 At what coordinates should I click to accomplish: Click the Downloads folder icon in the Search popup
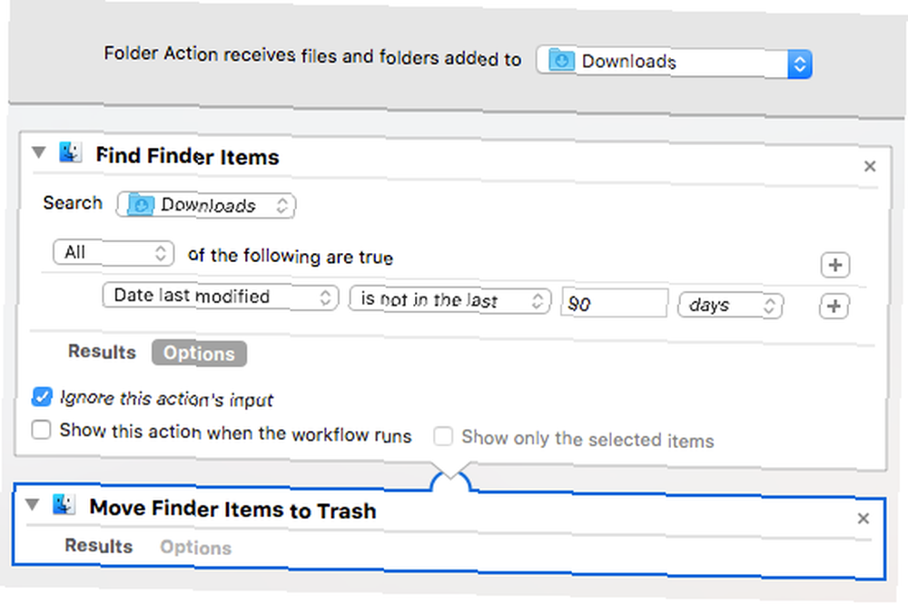pos(140,205)
